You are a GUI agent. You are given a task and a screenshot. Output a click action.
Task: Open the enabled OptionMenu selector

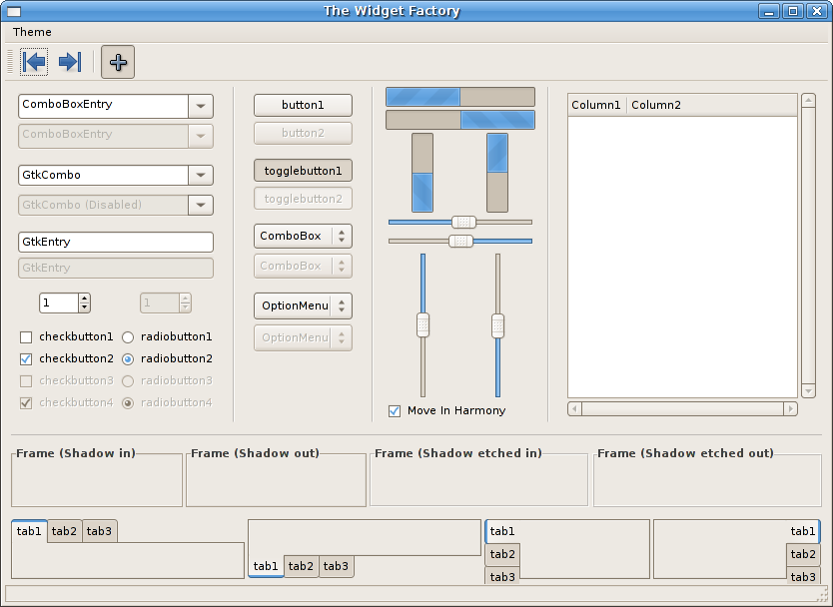(x=303, y=305)
